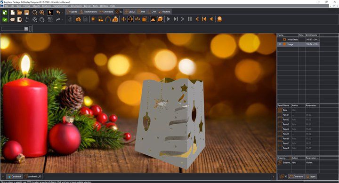Switch to the Transformations toolbar tab
339x183 pixels.
pos(89,12)
